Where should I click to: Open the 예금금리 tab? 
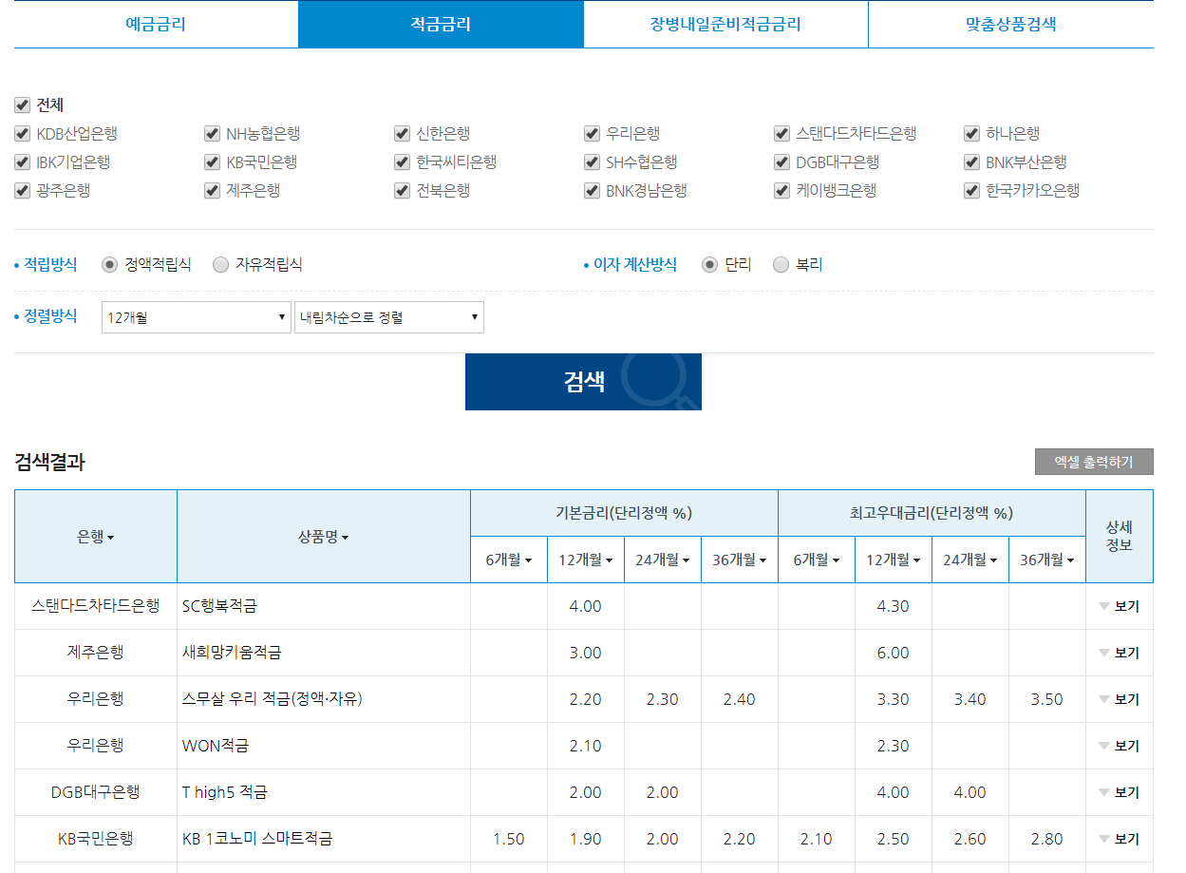tap(156, 24)
